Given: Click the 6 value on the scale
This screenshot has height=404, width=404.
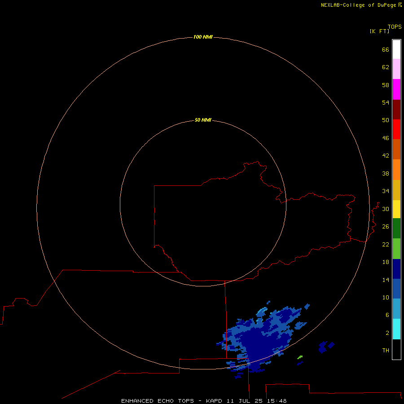Looking at the screenshot, I should [x=387, y=315].
